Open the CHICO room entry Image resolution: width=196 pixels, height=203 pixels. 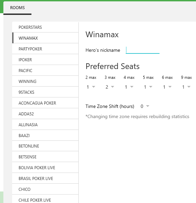pyautogui.click(x=45, y=189)
